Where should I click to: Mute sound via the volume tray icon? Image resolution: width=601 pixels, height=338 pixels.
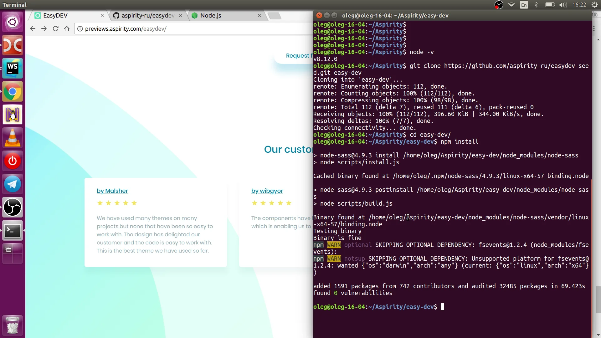[x=563, y=5]
